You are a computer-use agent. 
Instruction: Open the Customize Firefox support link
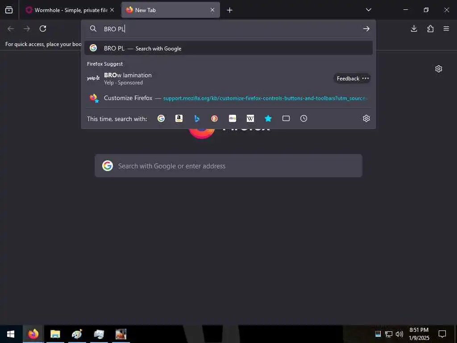pyautogui.click(x=228, y=98)
